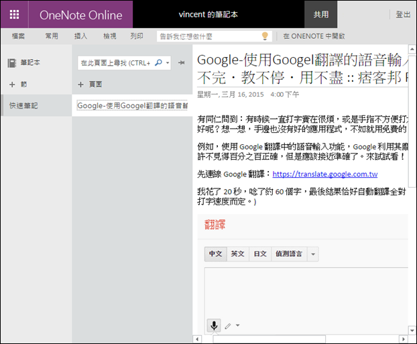Add a new page with + 頁面

[x=90, y=84]
